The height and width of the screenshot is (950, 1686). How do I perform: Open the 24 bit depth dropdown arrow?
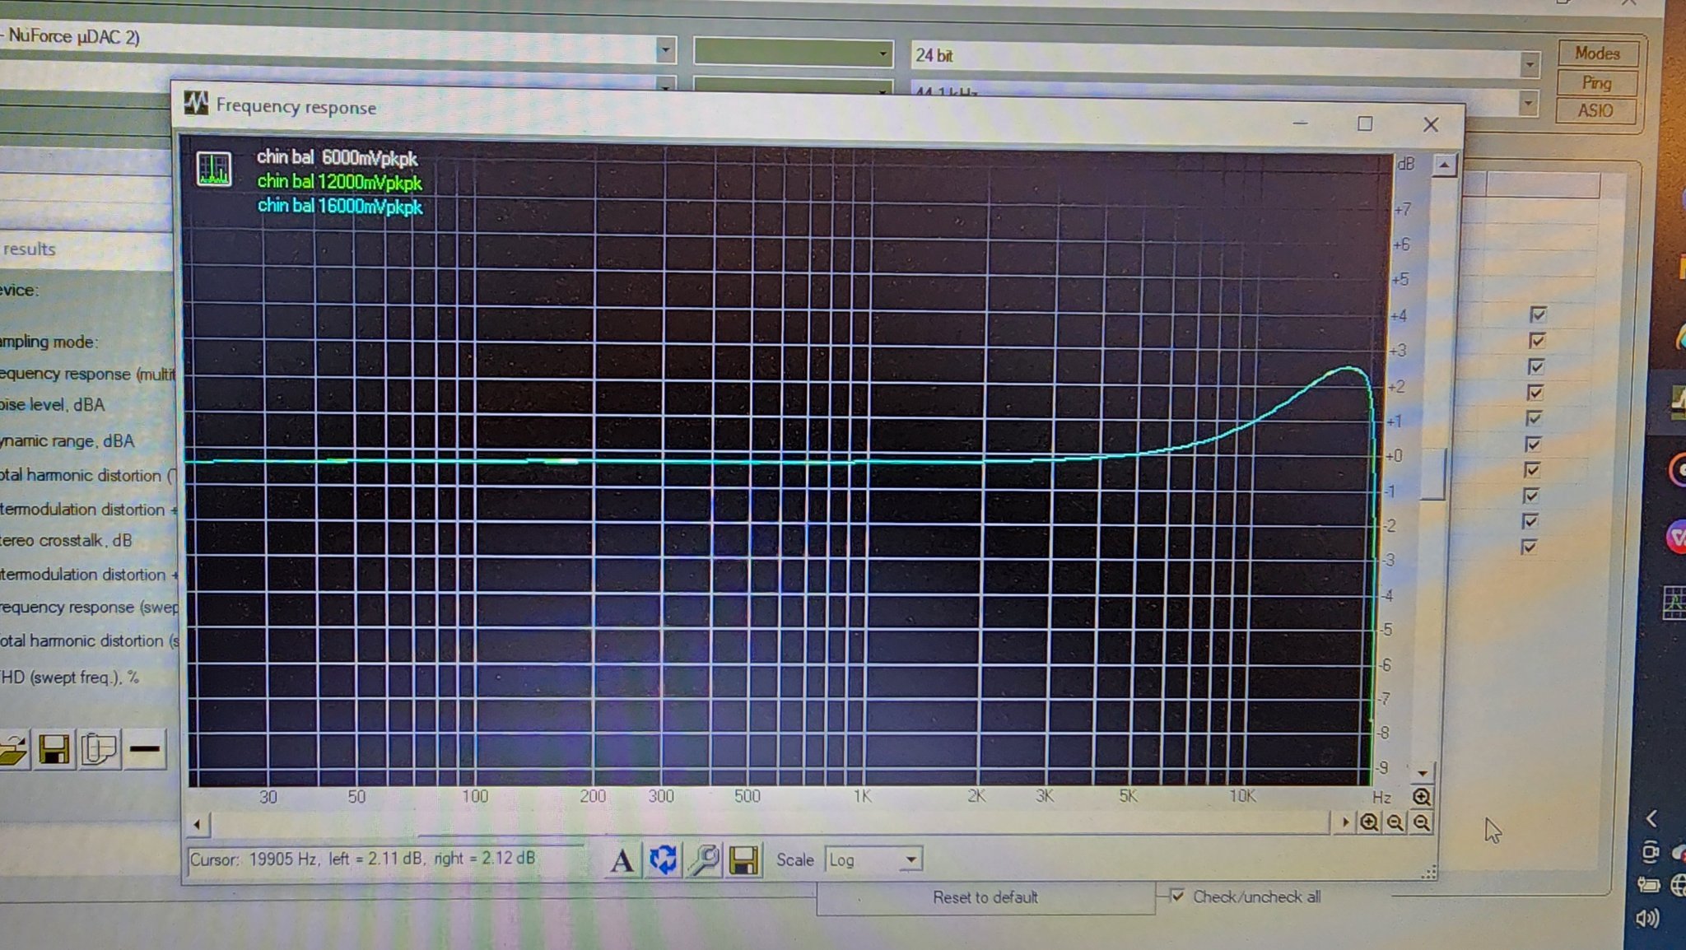click(1530, 63)
